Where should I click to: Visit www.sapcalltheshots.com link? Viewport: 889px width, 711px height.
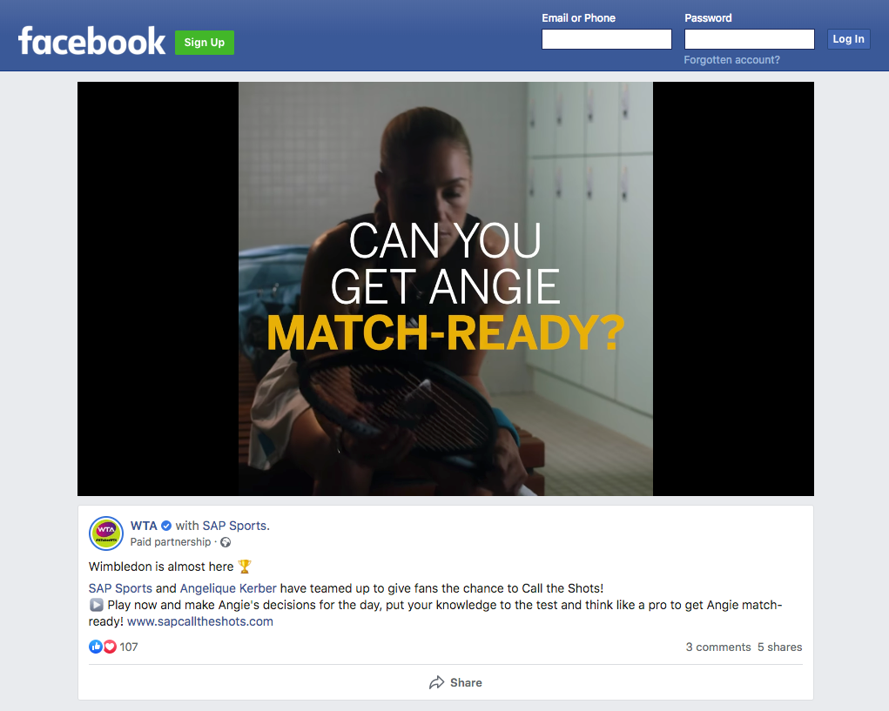[200, 621]
